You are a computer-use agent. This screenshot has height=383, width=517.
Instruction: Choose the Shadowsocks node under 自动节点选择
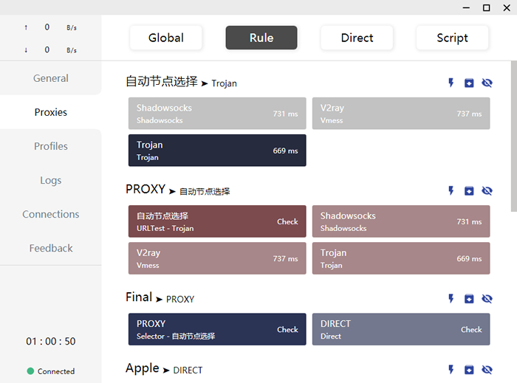click(x=217, y=114)
